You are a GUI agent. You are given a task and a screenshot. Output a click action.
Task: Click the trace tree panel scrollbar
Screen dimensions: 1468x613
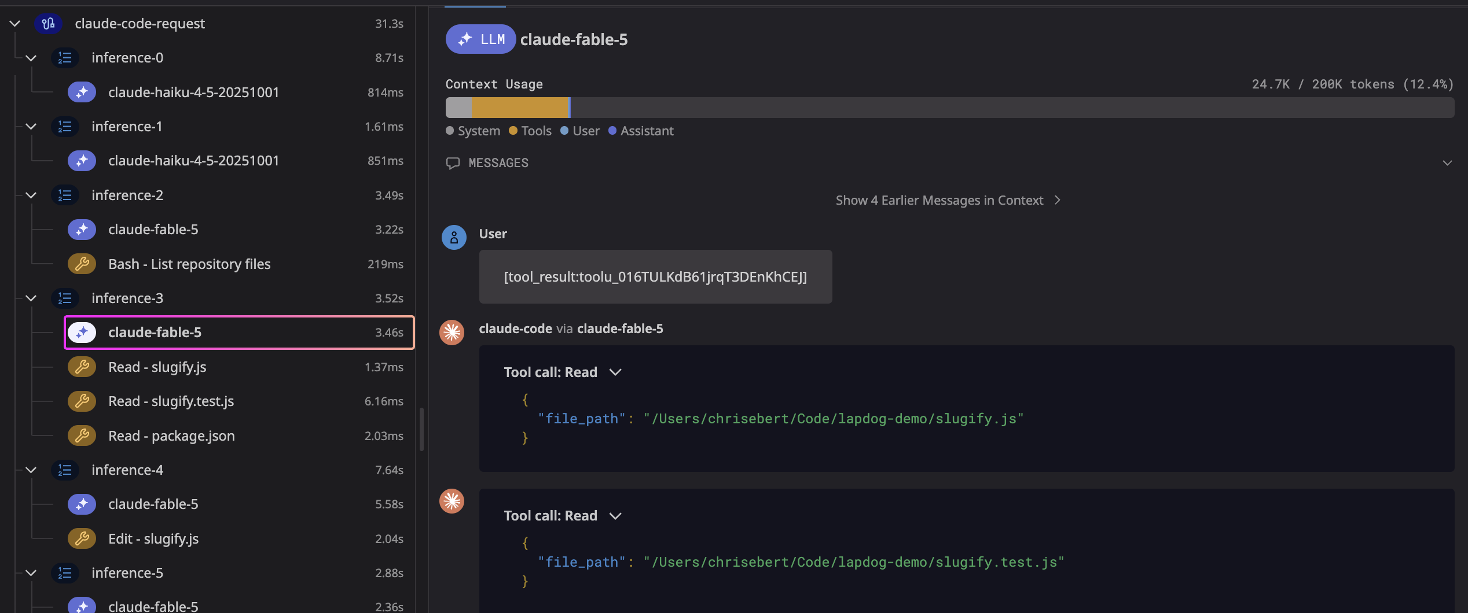[x=421, y=429]
